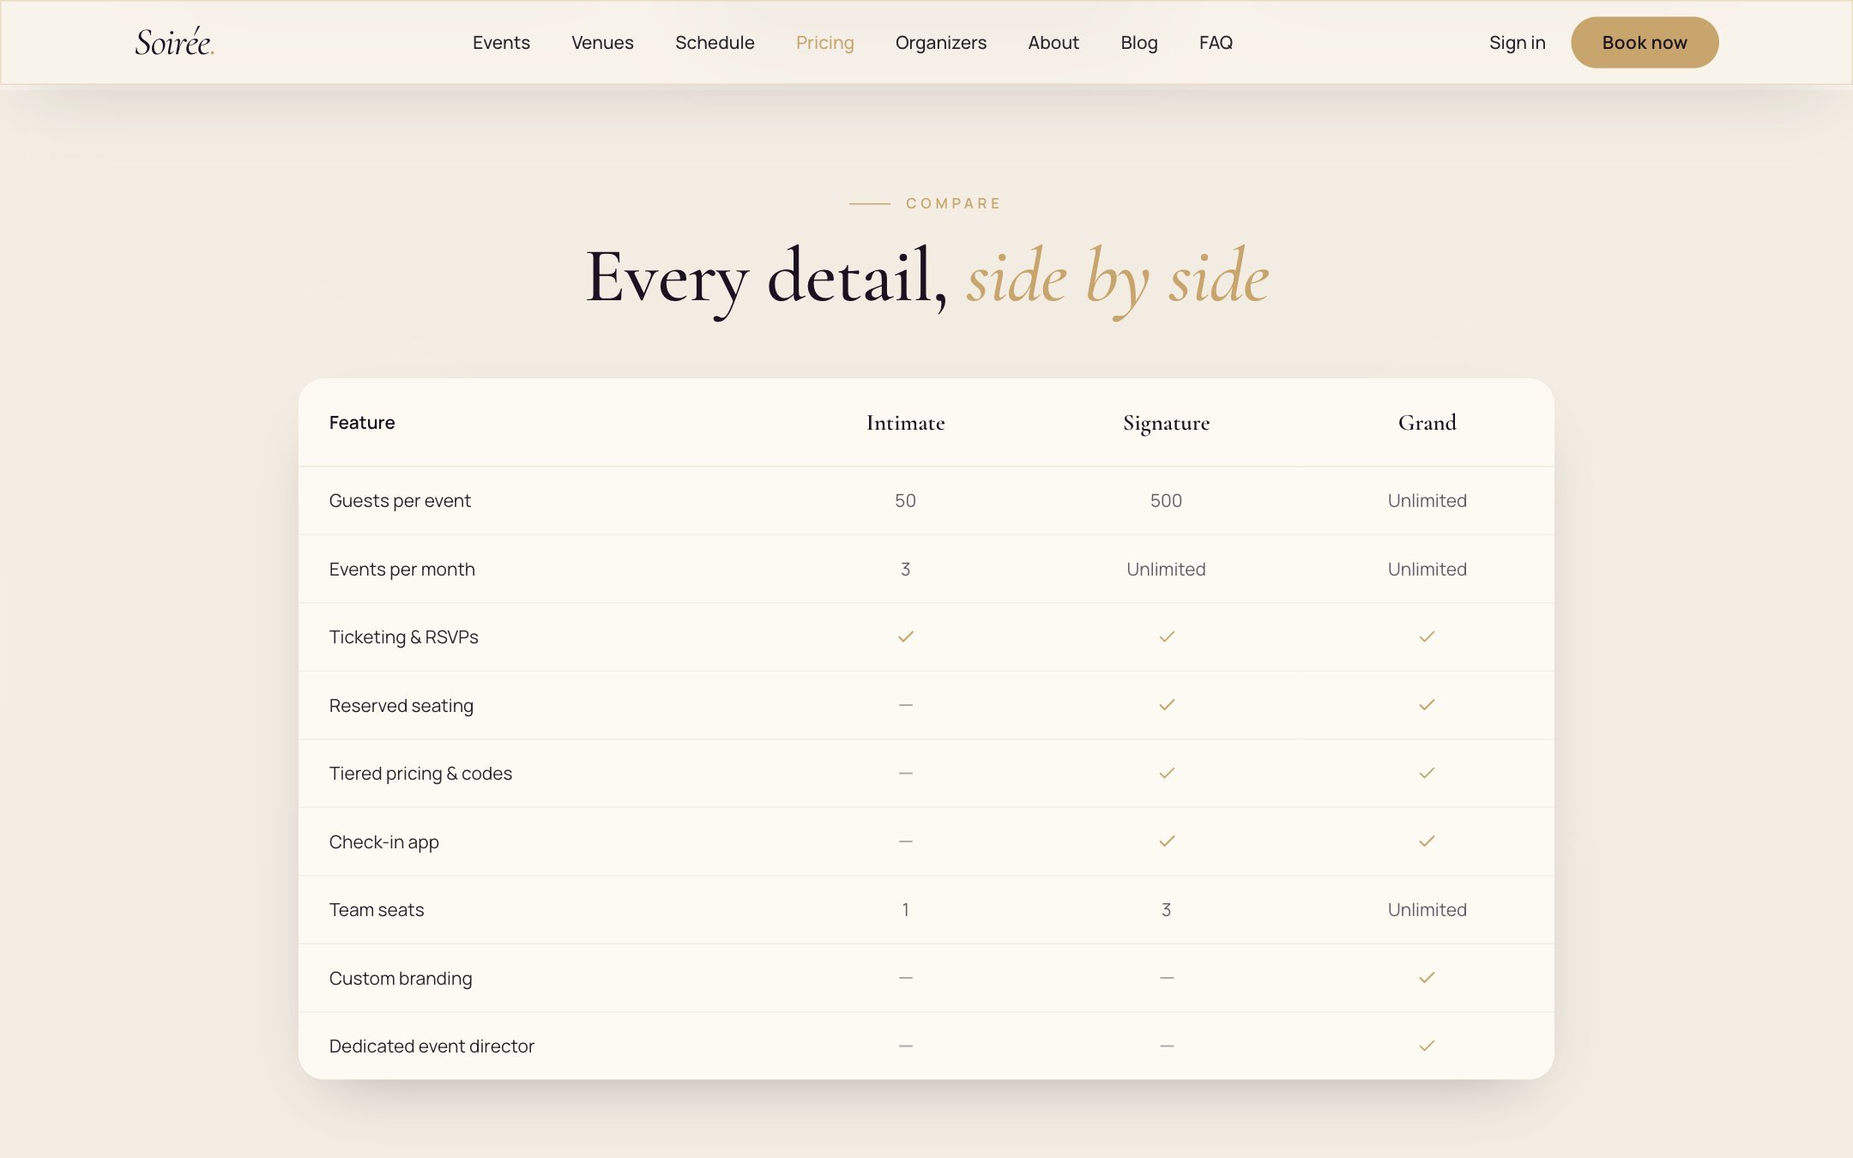
Task: Open the FAQ nav link
Action: (x=1216, y=43)
